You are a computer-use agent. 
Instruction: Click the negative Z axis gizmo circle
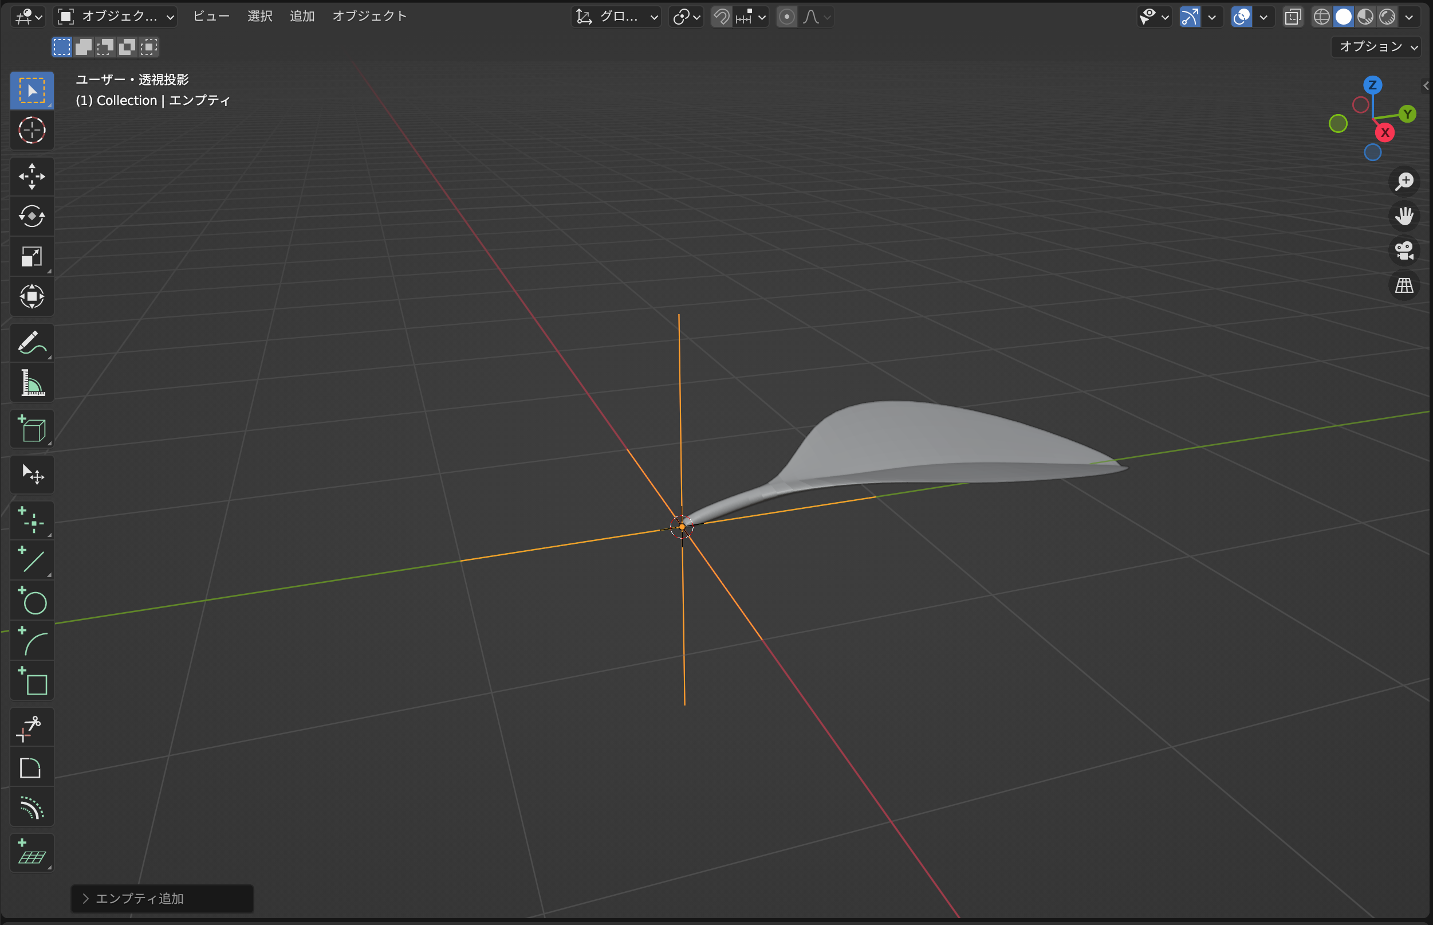[x=1372, y=152]
